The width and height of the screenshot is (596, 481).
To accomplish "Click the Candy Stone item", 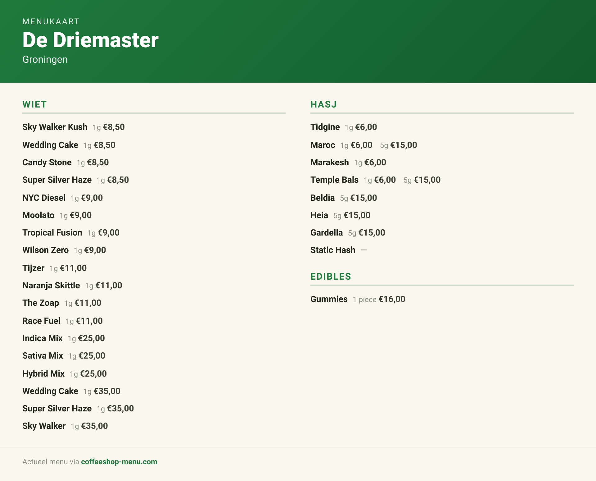I will coord(47,163).
